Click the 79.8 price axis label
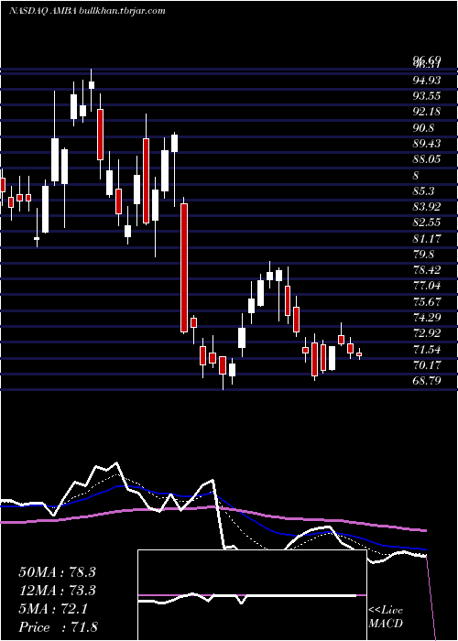This screenshot has height=641, width=458. 423,255
